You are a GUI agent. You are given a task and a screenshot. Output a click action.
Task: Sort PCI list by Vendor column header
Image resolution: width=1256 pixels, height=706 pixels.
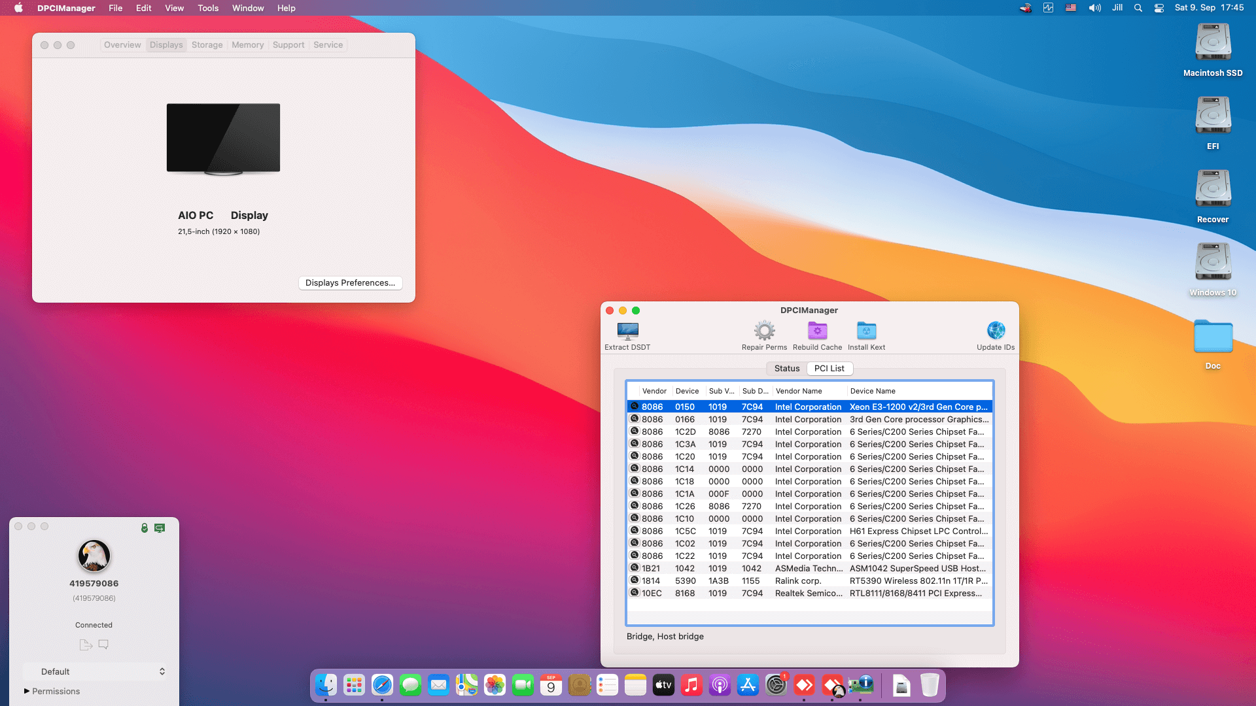click(x=654, y=391)
